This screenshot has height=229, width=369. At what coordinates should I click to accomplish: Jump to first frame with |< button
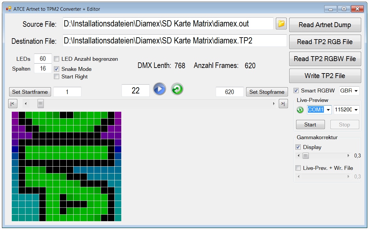pos(12,104)
